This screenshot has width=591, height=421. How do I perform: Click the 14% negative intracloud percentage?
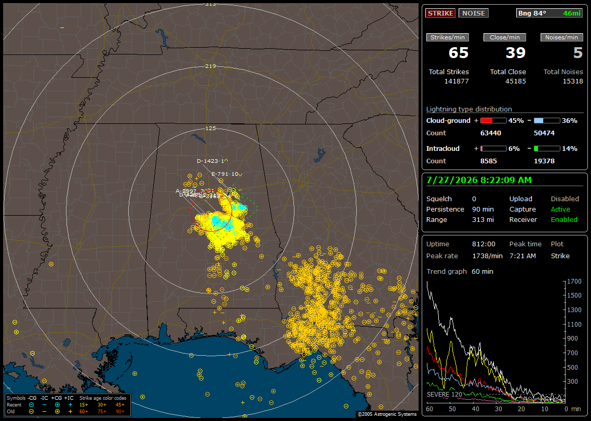coord(570,149)
